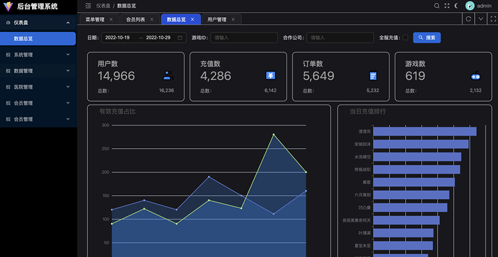Expand the 数据管理 sidebar menu
This screenshot has height=257, width=498.
click(x=38, y=71)
